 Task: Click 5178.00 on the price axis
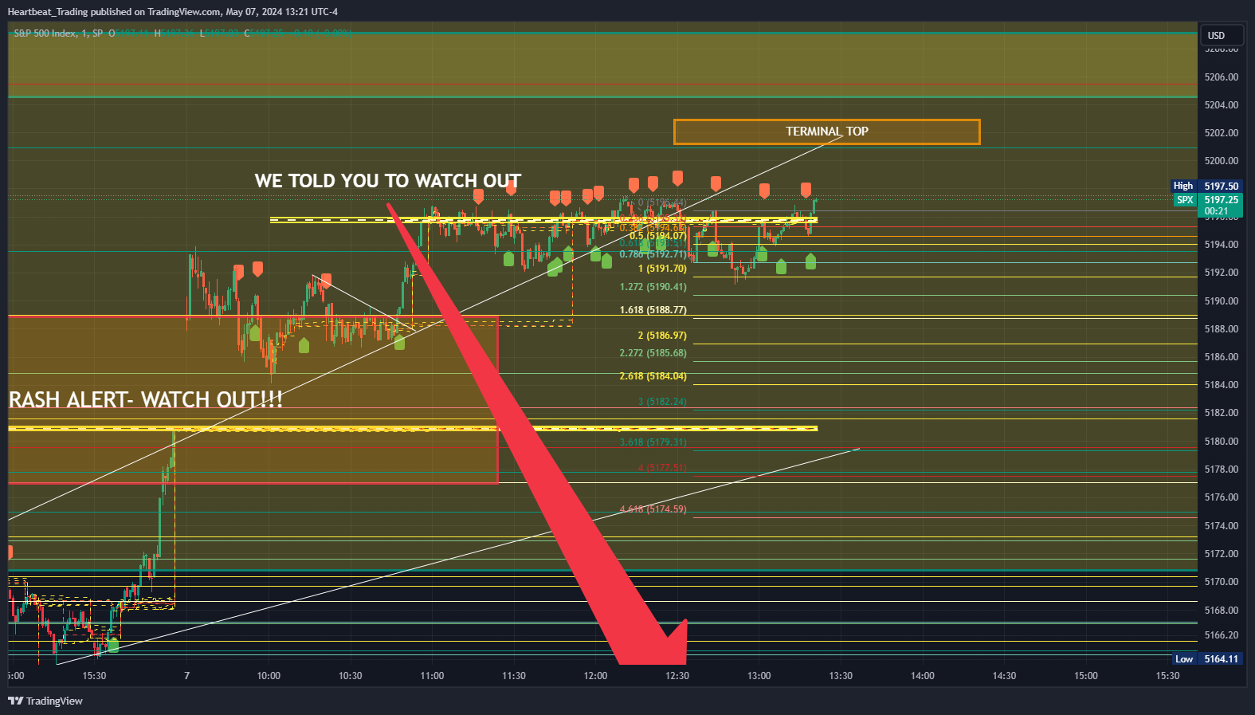(x=1222, y=469)
